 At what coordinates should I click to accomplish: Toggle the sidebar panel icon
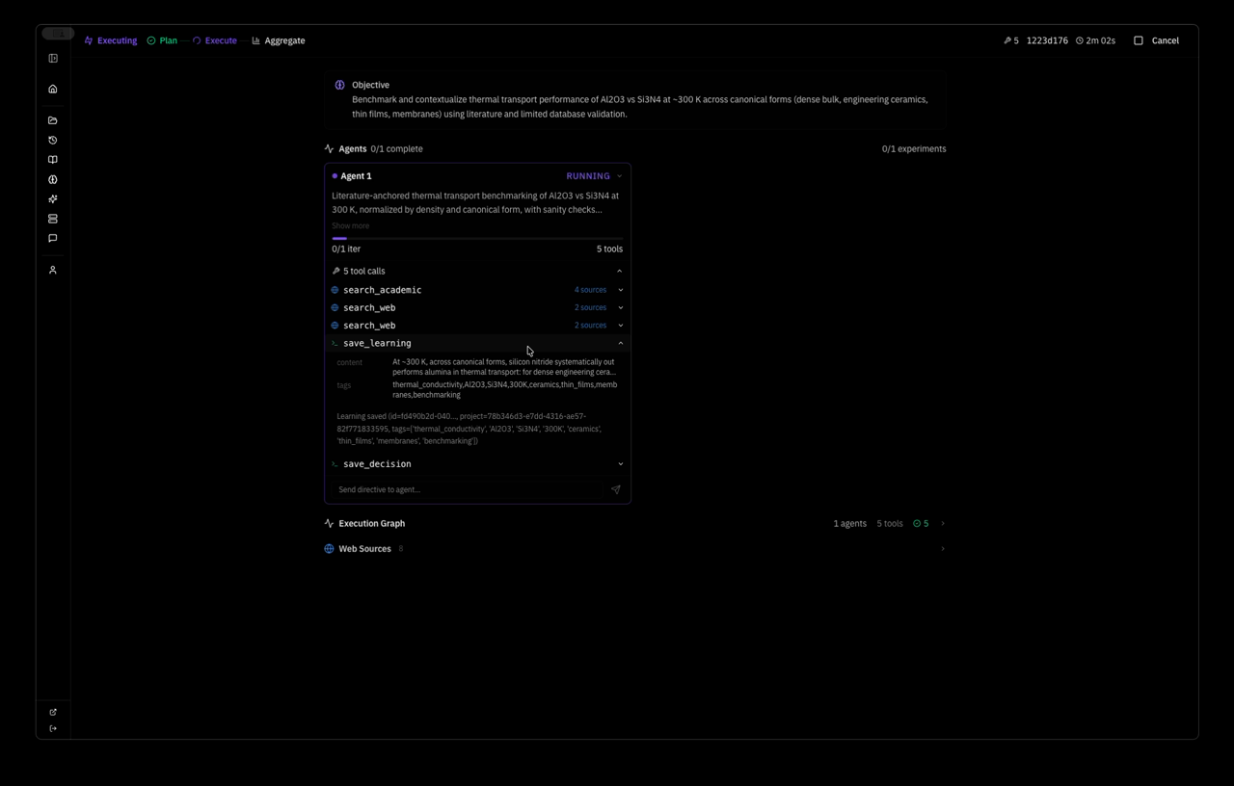[53, 59]
